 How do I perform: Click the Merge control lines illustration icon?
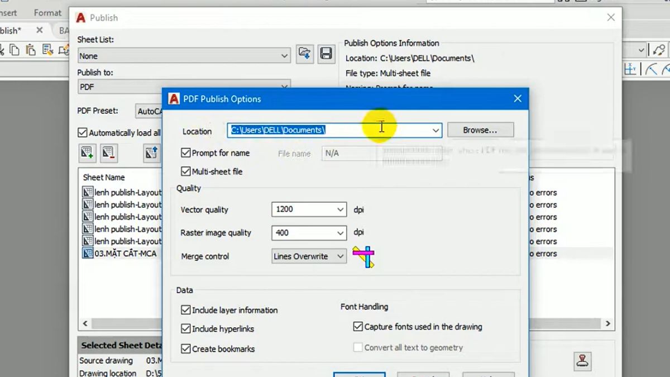coord(363,256)
